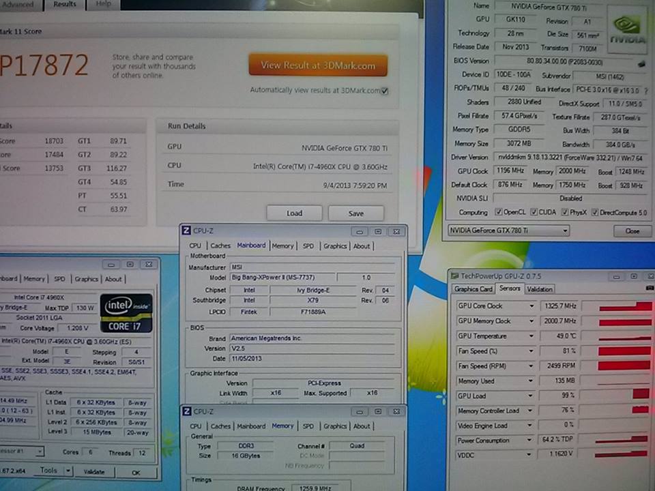Click the TechPowerUp GPU-Z title bar icon
This screenshot has width=655, height=491.
[x=454, y=276]
